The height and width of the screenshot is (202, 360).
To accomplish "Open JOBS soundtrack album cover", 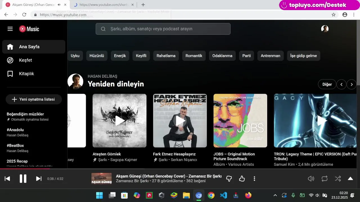I will pyautogui.click(x=240, y=121).
